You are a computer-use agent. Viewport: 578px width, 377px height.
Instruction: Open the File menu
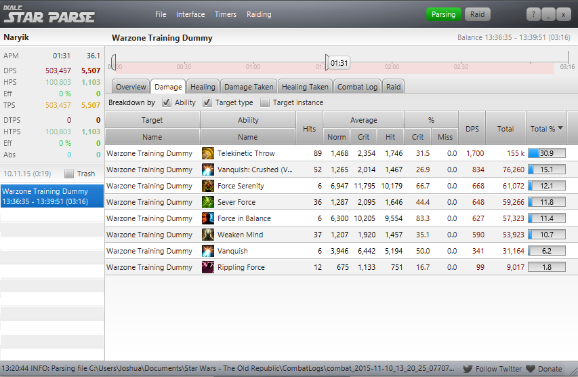161,14
